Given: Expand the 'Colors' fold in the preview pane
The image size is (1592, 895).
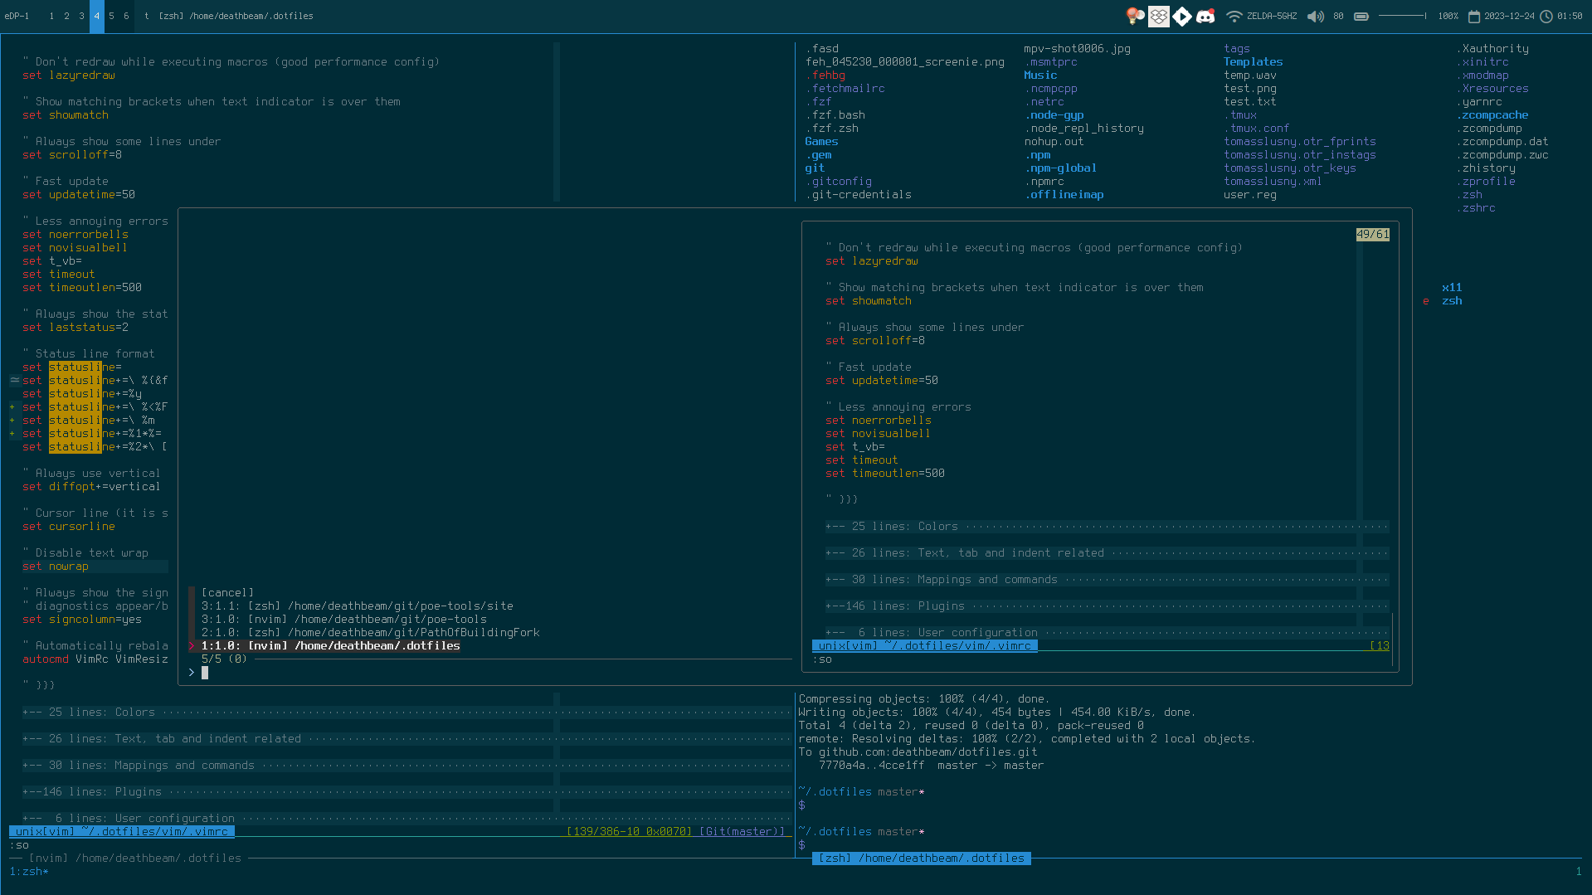Looking at the screenshot, I should pyautogui.click(x=1107, y=526).
